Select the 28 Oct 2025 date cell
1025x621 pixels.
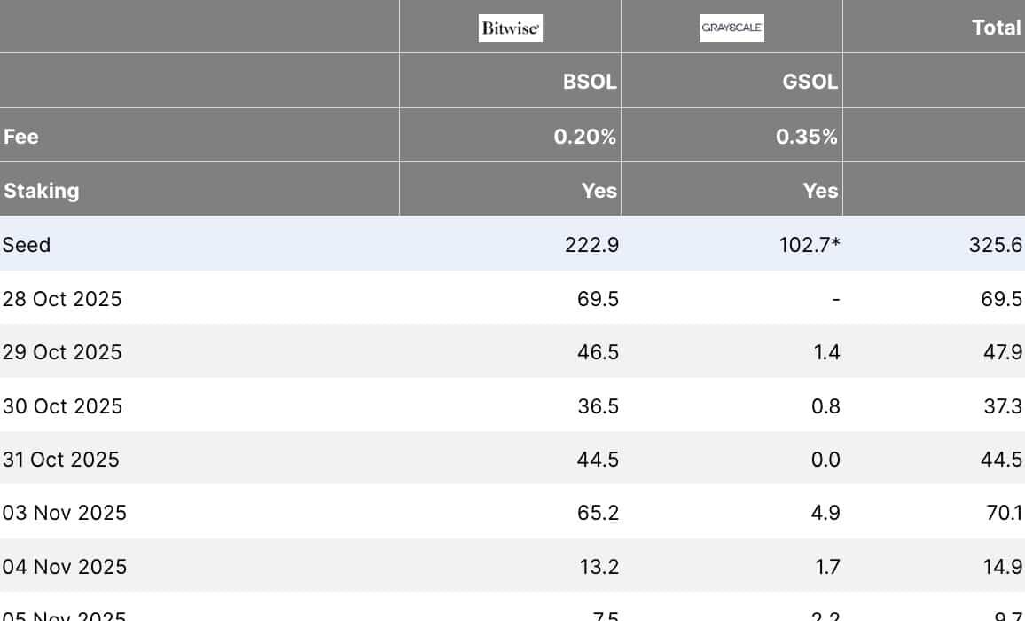tap(62, 299)
